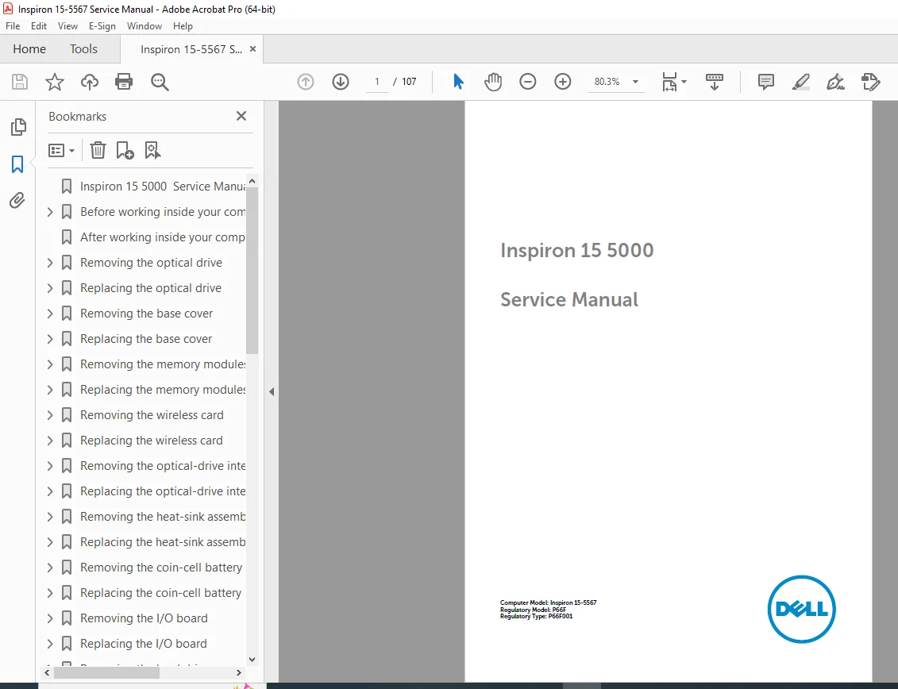This screenshot has width=898, height=689.
Task: Expand Removing the I/O board bookmark
Action: coord(50,618)
